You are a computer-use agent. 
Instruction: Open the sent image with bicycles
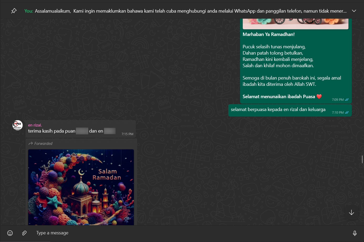pyautogui.click(x=295, y=24)
